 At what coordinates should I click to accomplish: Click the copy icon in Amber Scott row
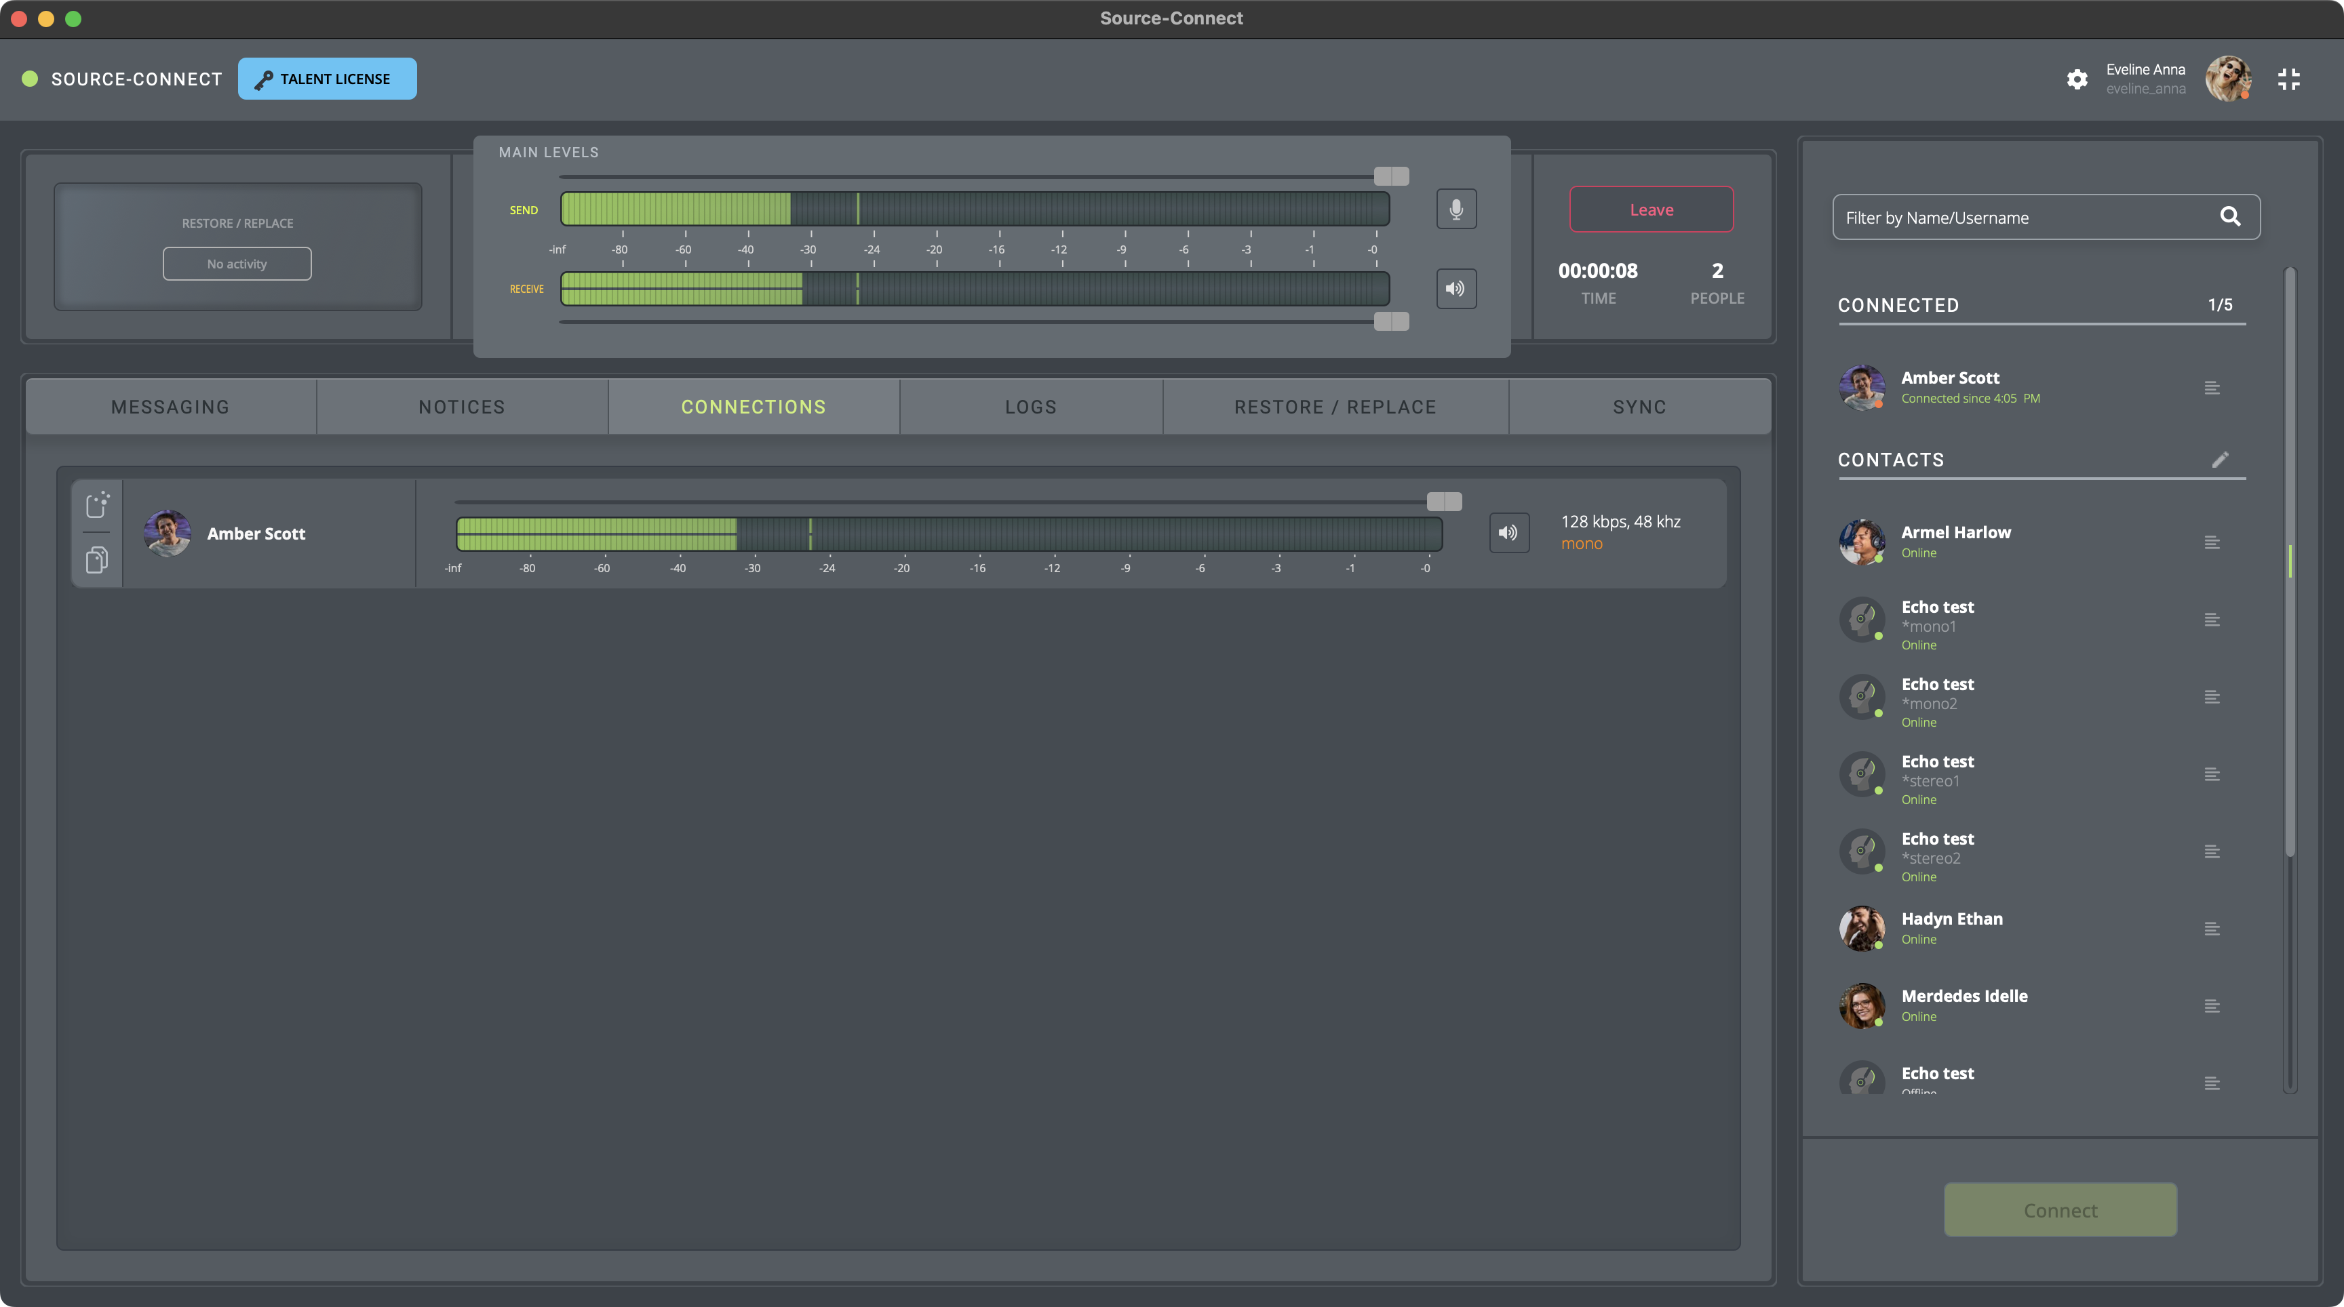(x=98, y=559)
